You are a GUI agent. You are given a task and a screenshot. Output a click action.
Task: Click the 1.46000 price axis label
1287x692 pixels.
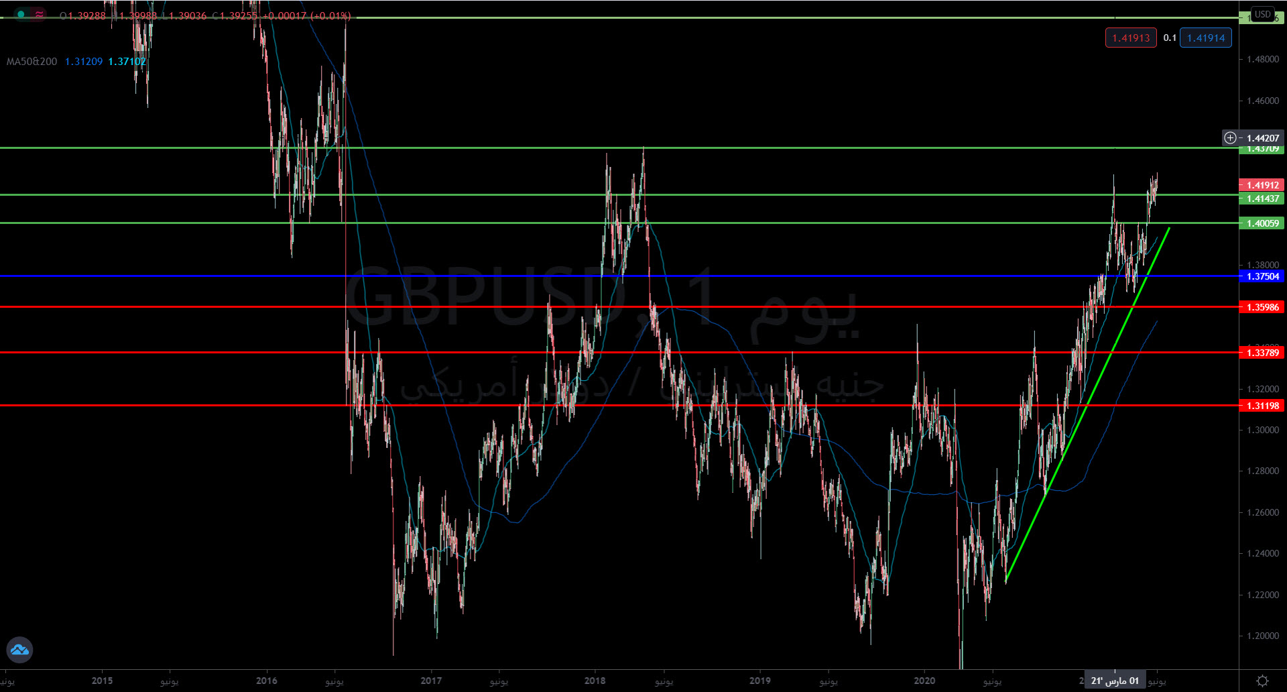(x=1263, y=101)
